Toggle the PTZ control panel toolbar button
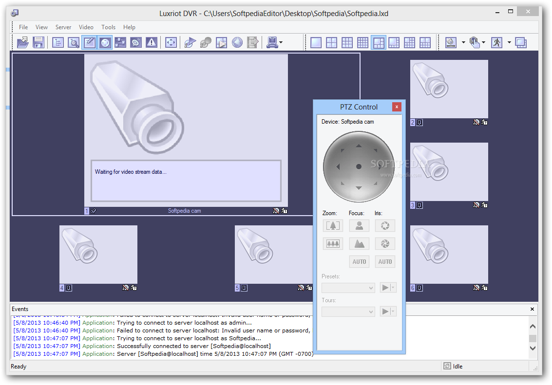The width and height of the screenshot is (552, 385). [x=105, y=42]
